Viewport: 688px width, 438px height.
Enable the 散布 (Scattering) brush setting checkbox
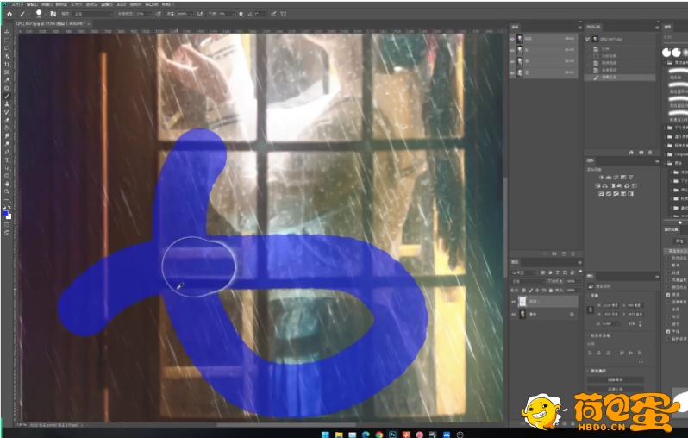coord(668,265)
